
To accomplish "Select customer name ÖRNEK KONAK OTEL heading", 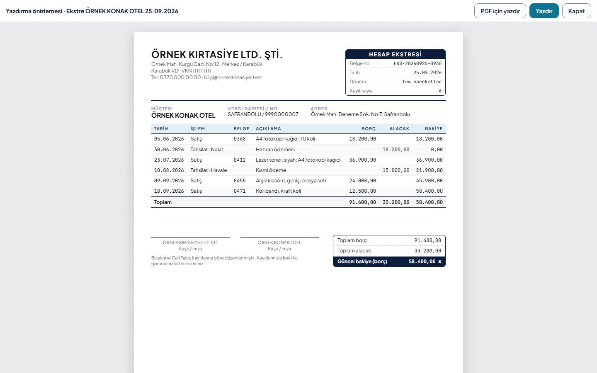I will 183,116.
